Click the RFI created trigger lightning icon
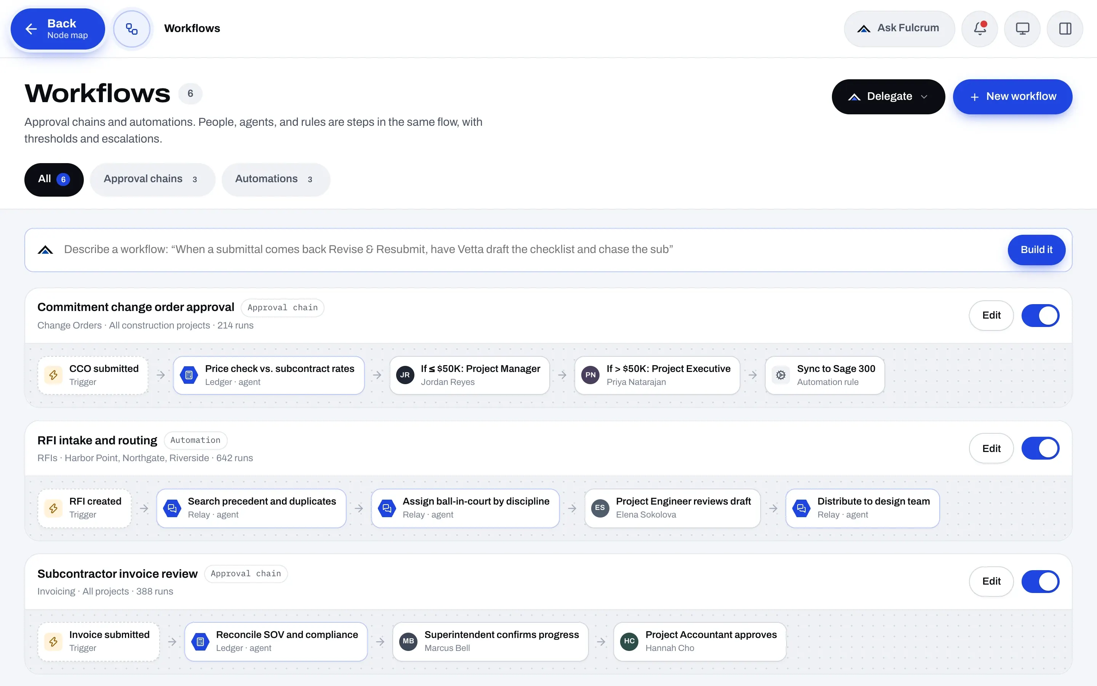The width and height of the screenshot is (1097, 686). coord(53,508)
